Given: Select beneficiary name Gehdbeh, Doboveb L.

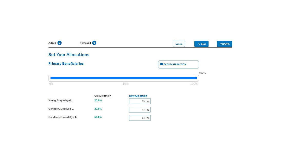Looking at the screenshot, I should pyautogui.click(x=61, y=109).
